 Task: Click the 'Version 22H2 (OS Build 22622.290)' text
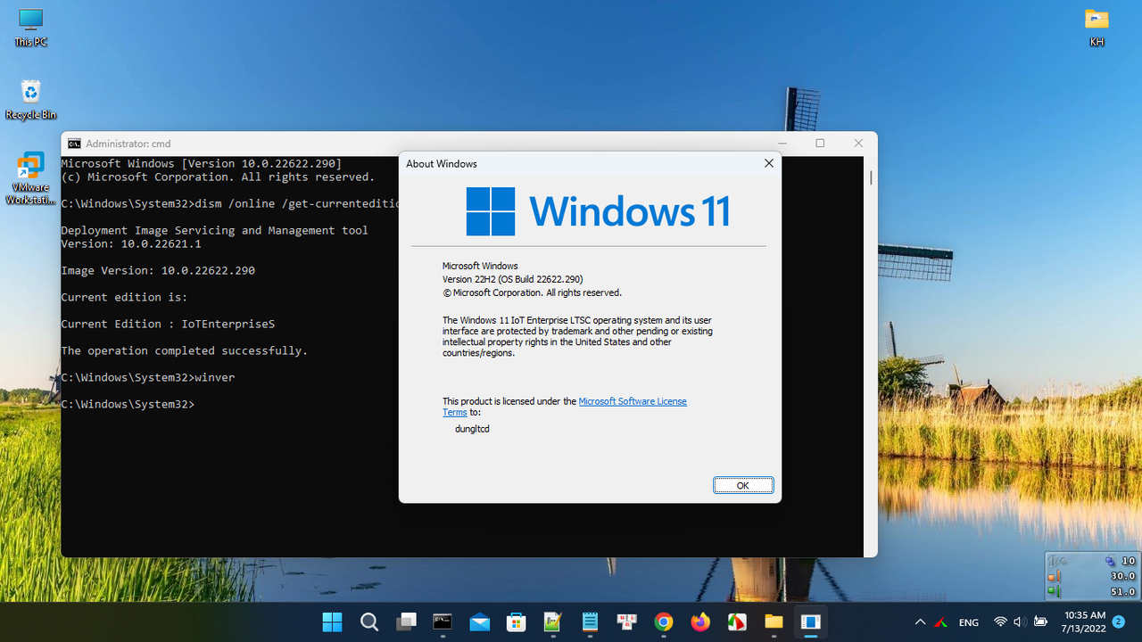pos(513,279)
